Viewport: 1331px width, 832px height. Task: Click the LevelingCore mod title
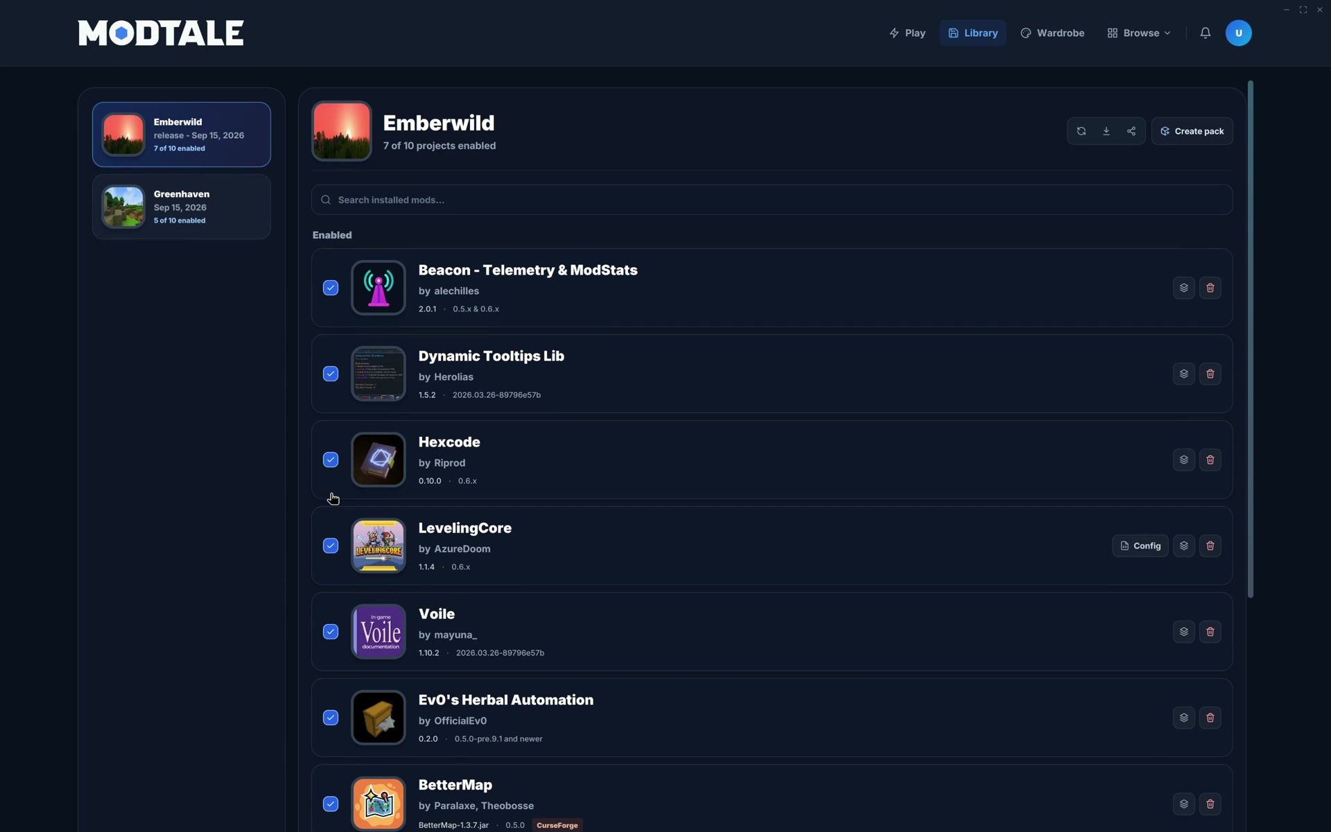(x=465, y=528)
